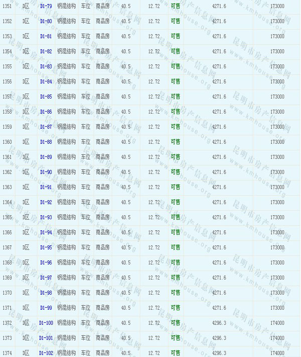Select the D1-99 unit link

click(x=46, y=308)
